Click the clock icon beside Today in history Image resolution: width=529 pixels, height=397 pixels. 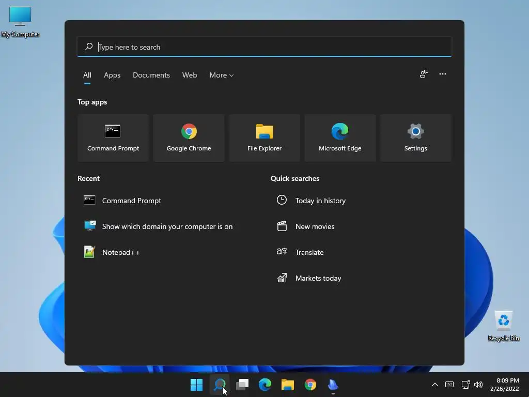pos(282,200)
